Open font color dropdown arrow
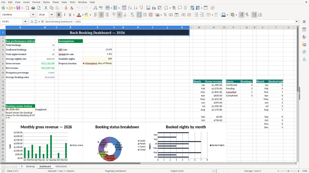Screen dimensions: 309x173 [82, 15]
